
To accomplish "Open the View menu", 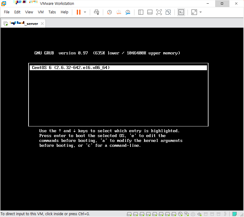I will [x=29, y=12].
